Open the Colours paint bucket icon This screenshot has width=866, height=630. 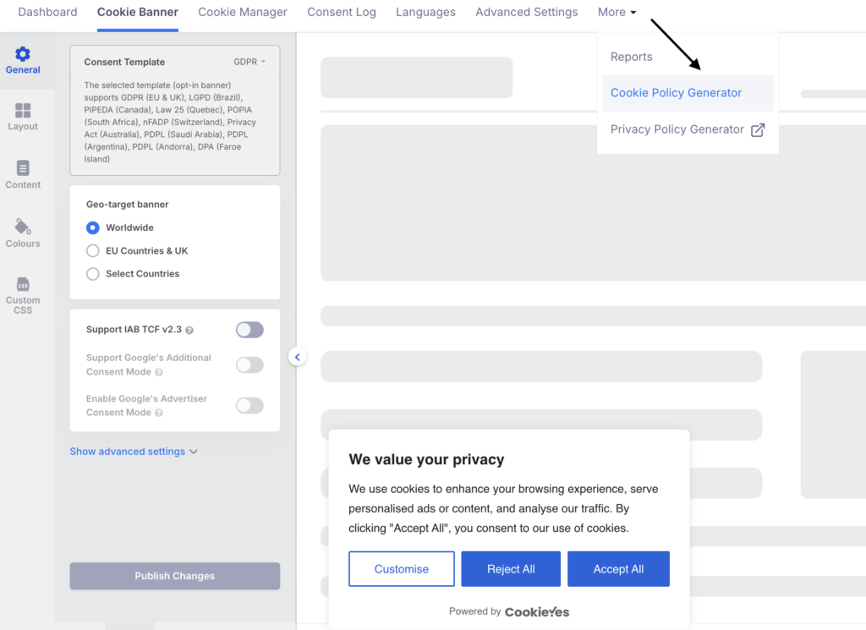(x=23, y=227)
